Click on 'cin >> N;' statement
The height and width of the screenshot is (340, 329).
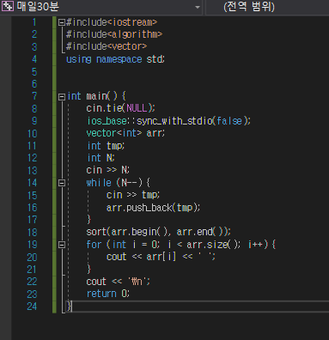point(108,170)
